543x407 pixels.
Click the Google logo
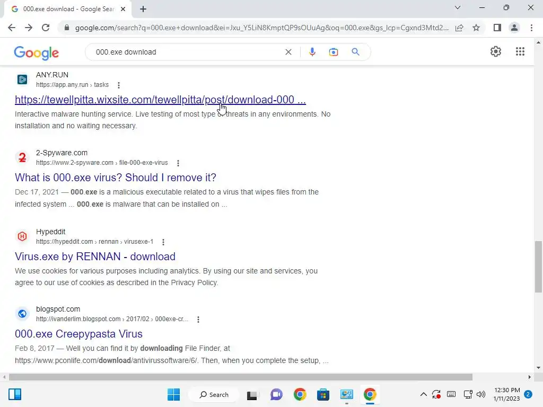(x=37, y=52)
